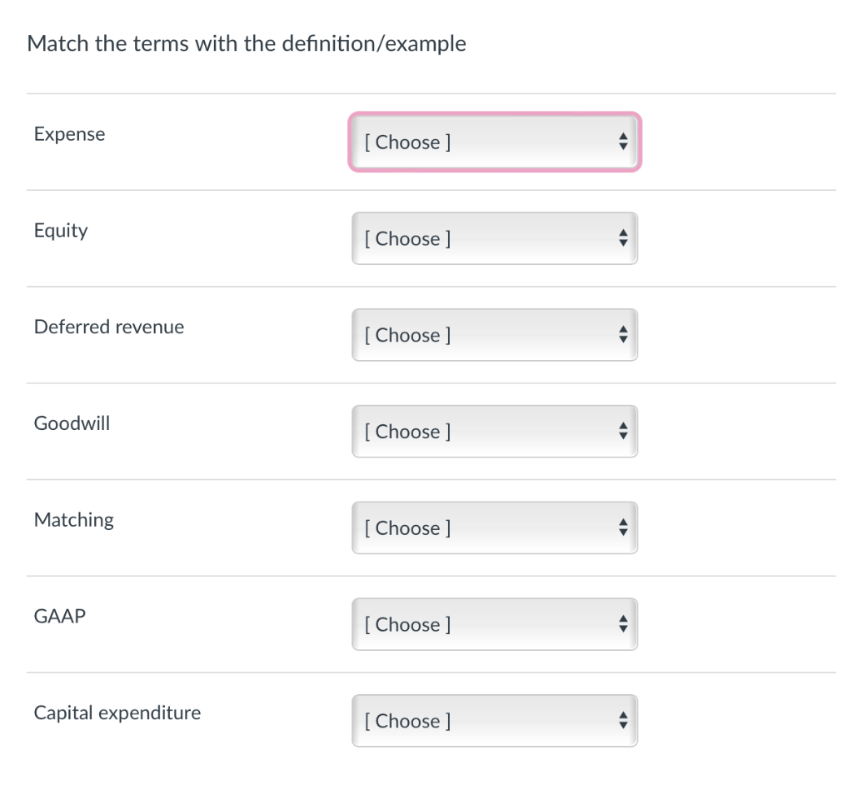Select the highlighted Choose box for Expense

point(495,142)
